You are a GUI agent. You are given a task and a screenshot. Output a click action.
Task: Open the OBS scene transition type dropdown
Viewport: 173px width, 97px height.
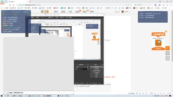click(x=81, y=67)
